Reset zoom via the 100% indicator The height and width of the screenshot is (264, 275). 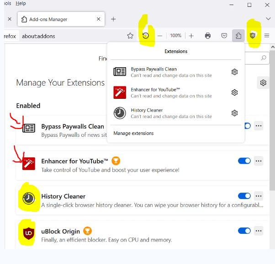[x=175, y=36]
